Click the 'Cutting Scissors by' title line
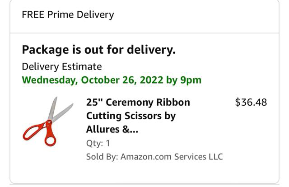This screenshot has width=289, height=187. coord(131,116)
